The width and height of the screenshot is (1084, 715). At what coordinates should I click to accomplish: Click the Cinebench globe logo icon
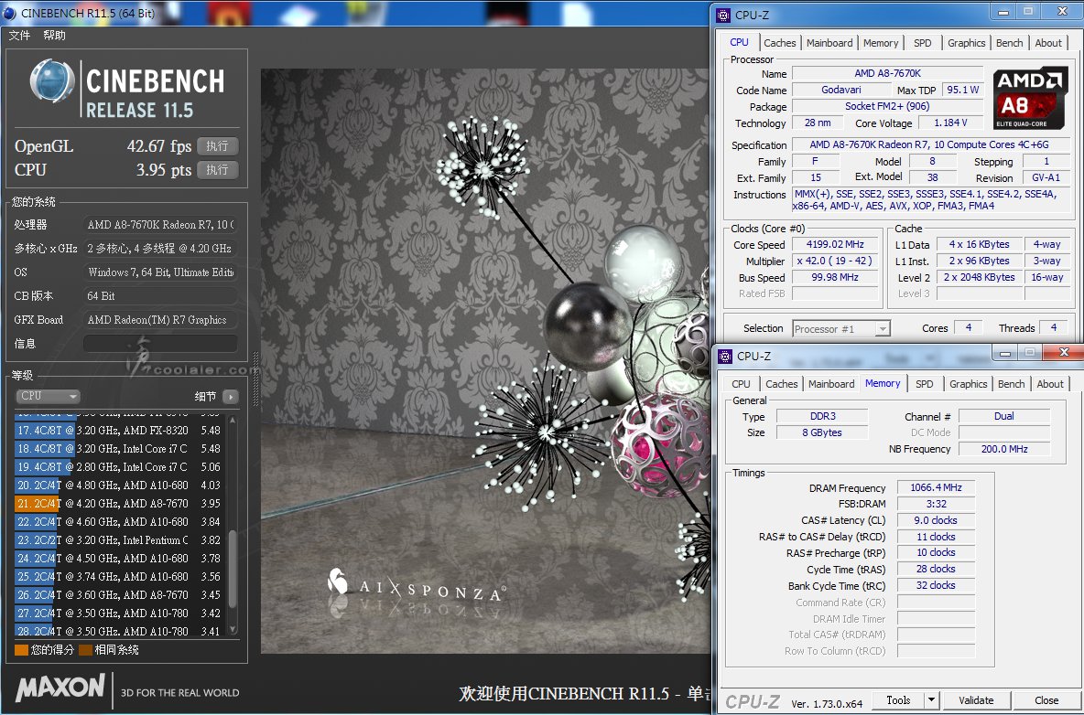[52, 81]
